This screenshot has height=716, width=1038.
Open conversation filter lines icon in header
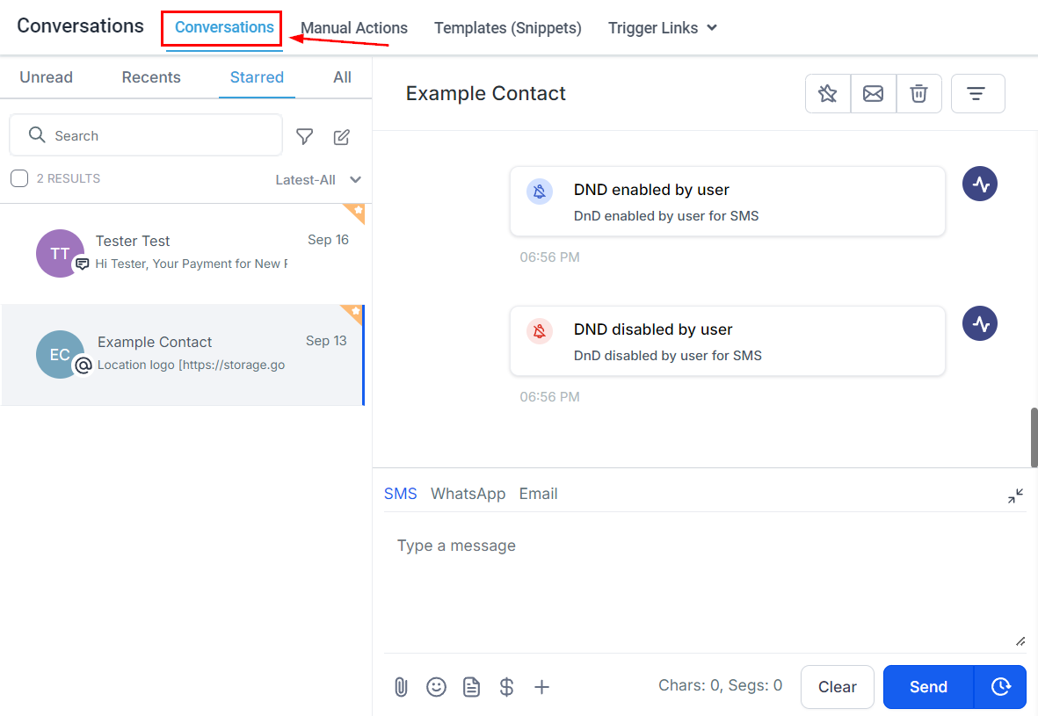point(977,93)
